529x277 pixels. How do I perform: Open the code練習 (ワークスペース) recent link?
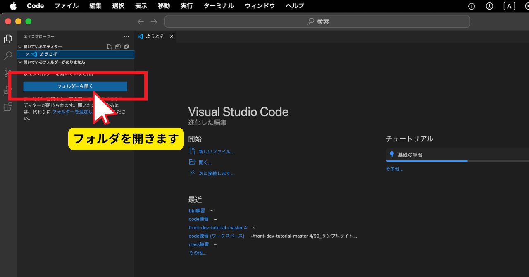click(217, 236)
